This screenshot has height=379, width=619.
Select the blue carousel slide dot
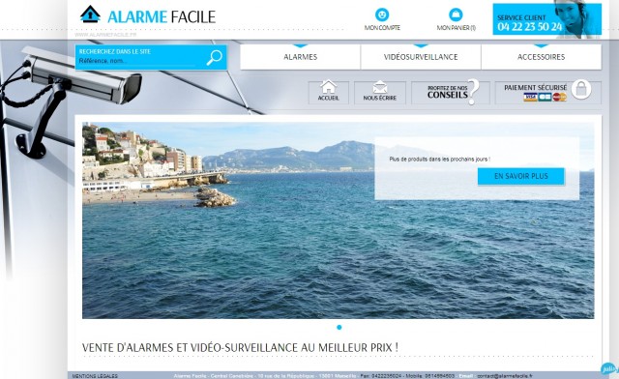point(339,328)
